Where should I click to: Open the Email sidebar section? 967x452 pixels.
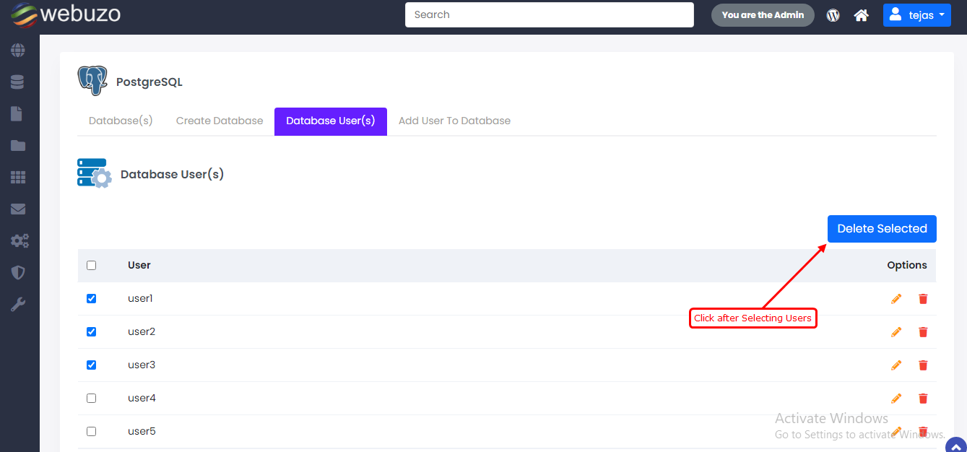tap(17, 209)
